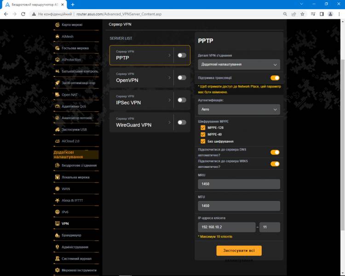The image size is (345, 276).
Task: Click the AiProtection shield icon
Action: click(x=57, y=60)
